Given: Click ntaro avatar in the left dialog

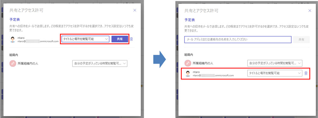Looking at the screenshot, I should coord(13,40).
